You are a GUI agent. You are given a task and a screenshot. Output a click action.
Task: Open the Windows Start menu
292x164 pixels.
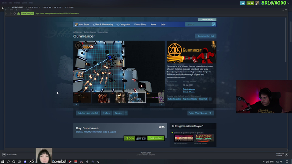3,162
